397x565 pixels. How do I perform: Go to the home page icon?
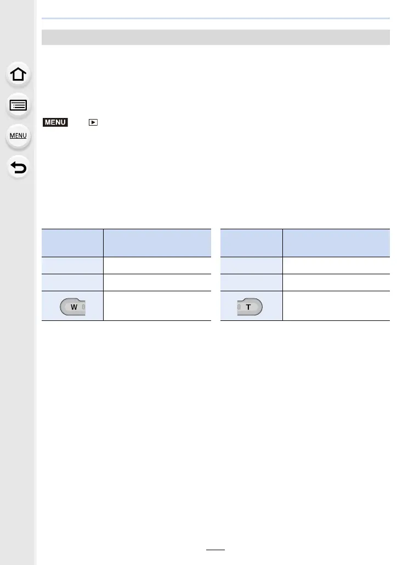pos(18,74)
